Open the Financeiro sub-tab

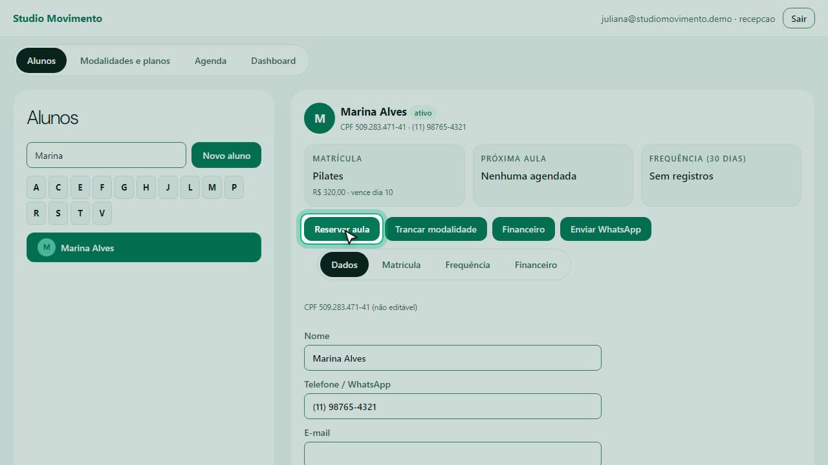[536, 265]
